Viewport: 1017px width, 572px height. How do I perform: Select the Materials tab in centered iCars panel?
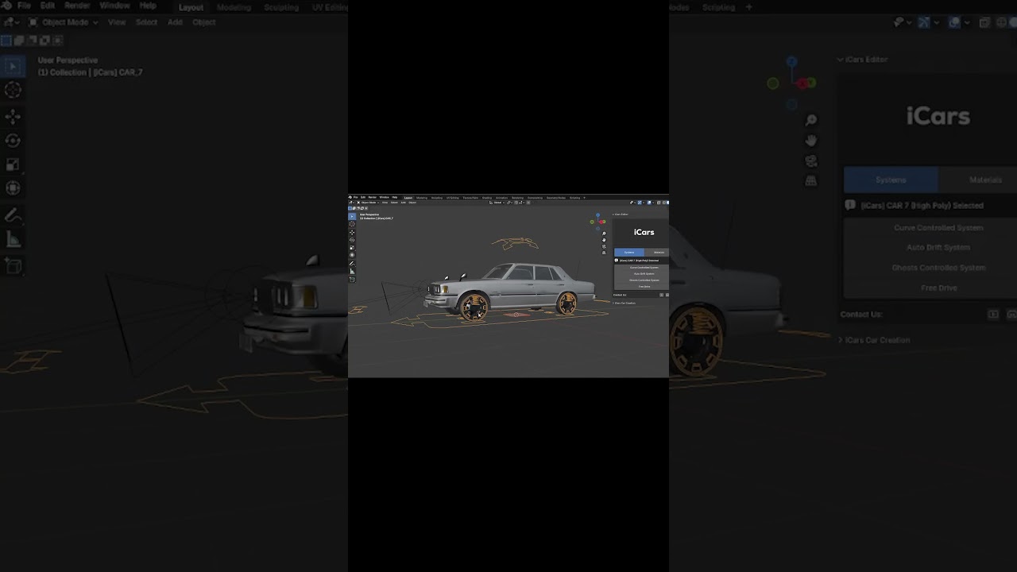(x=657, y=253)
